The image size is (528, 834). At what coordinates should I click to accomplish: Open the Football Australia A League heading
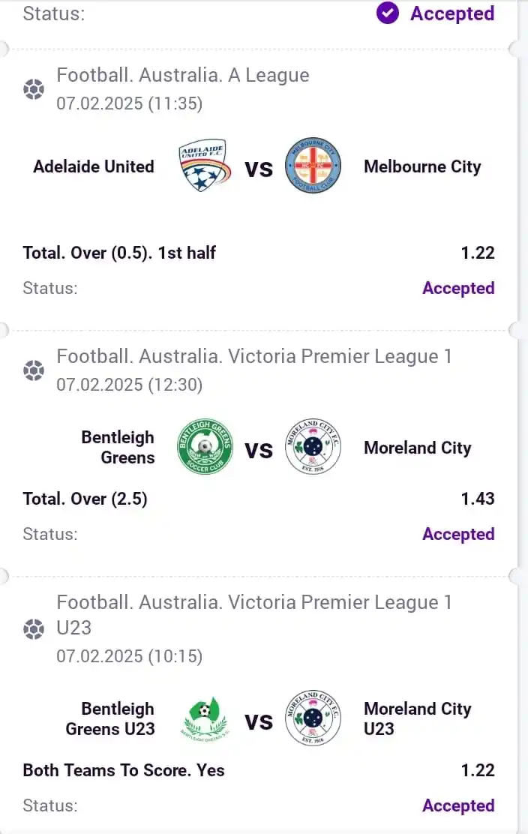(x=183, y=76)
